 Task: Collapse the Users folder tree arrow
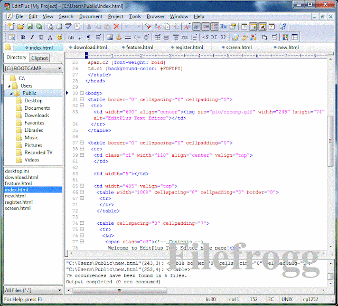coord(9,86)
